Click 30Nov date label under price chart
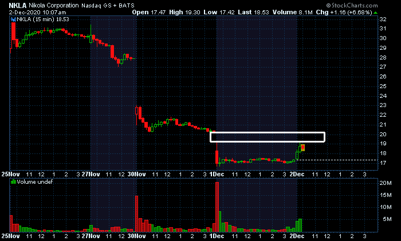 tap(136, 174)
